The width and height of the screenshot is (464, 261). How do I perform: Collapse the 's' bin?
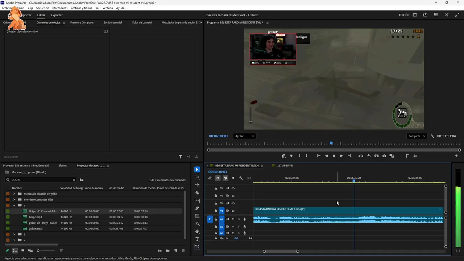tap(14, 205)
